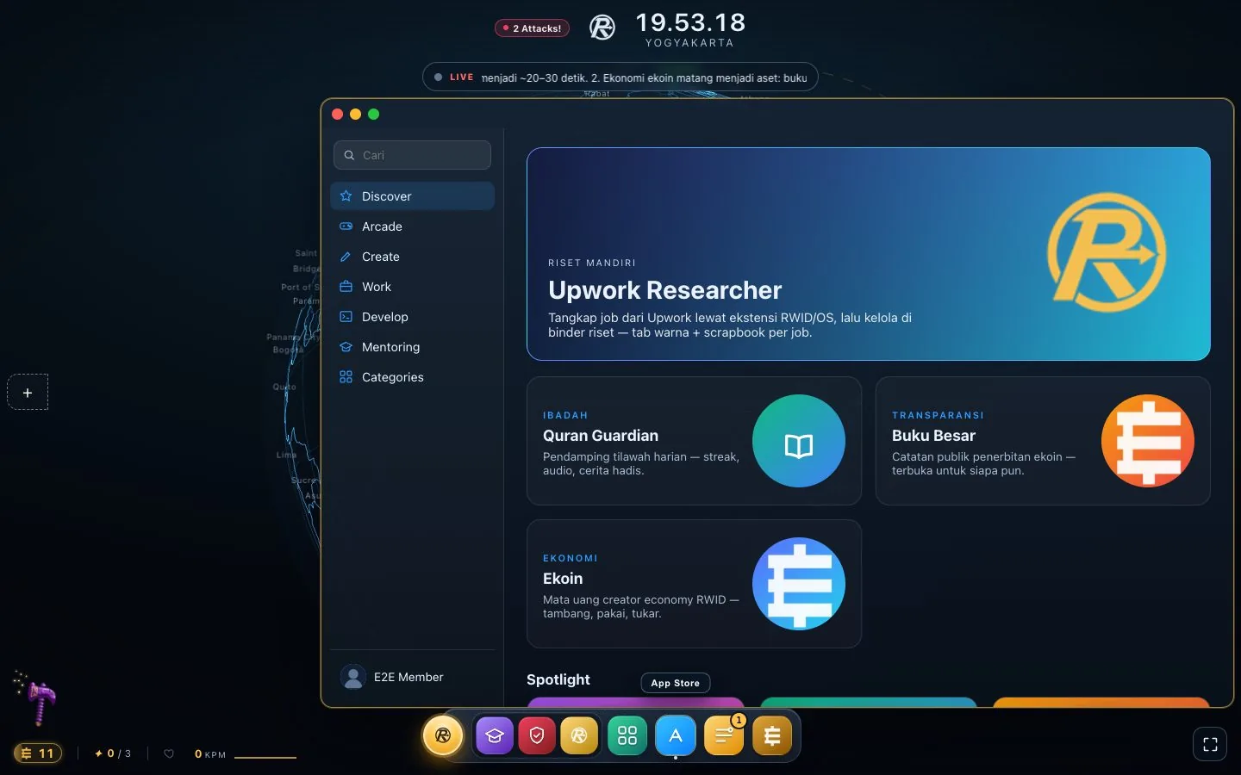Click the 0 / 3 star counter

pyautogui.click(x=113, y=753)
